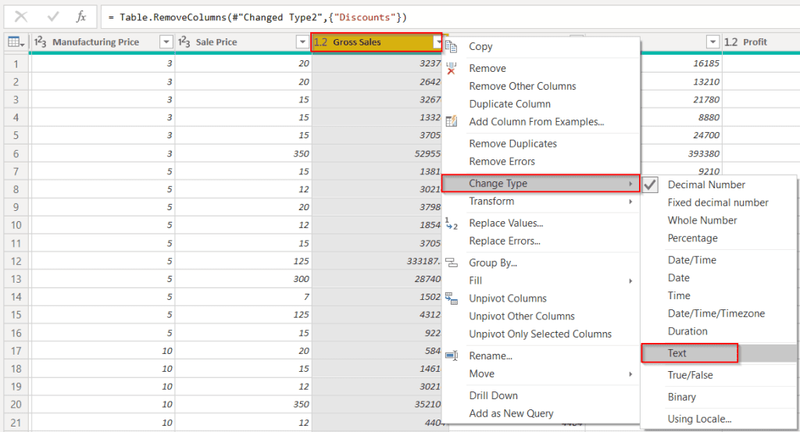The image size is (800, 432).
Task: Click the Group By icon
Action: (451, 262)
